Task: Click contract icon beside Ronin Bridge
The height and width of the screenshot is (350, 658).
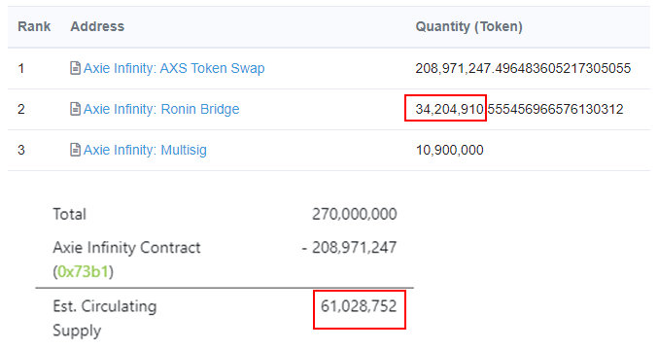Action: click(75, 109)
